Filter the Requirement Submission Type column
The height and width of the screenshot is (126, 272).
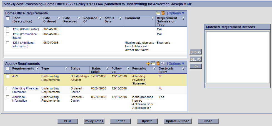183,18
